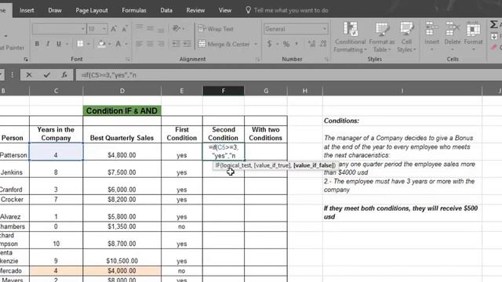Confirm formula with the checkmark button
Image resolution: width=502 pixels, height=282 pixels.
47,75
